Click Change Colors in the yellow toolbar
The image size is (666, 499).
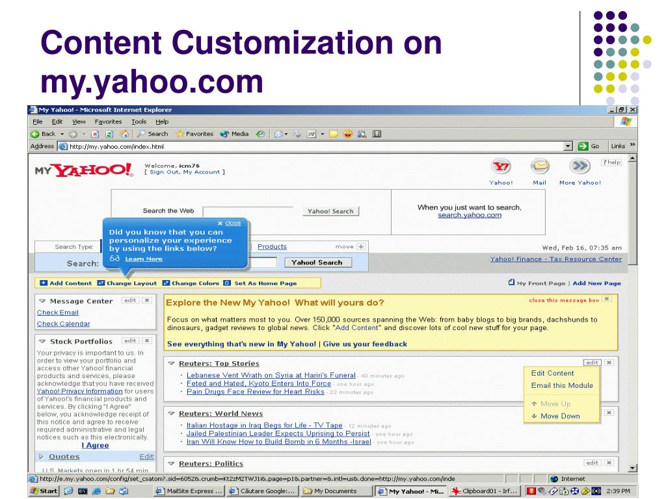(x=191, y=283)
